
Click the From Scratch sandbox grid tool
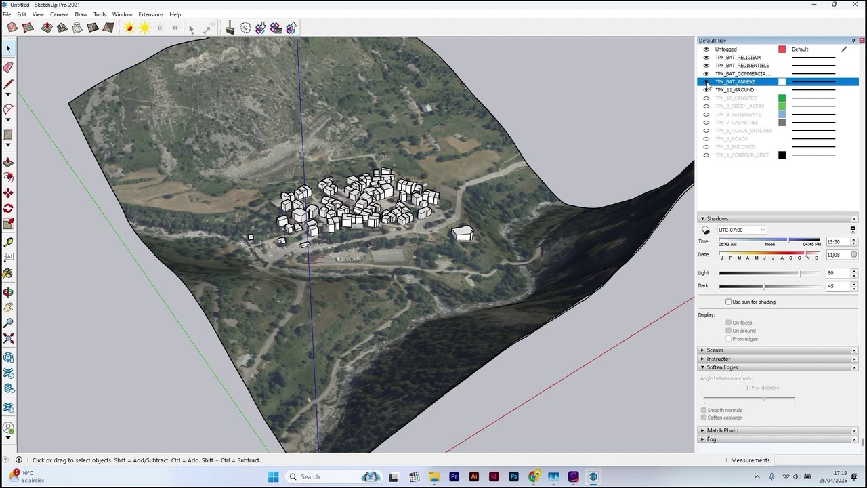(x=28, y=28)
